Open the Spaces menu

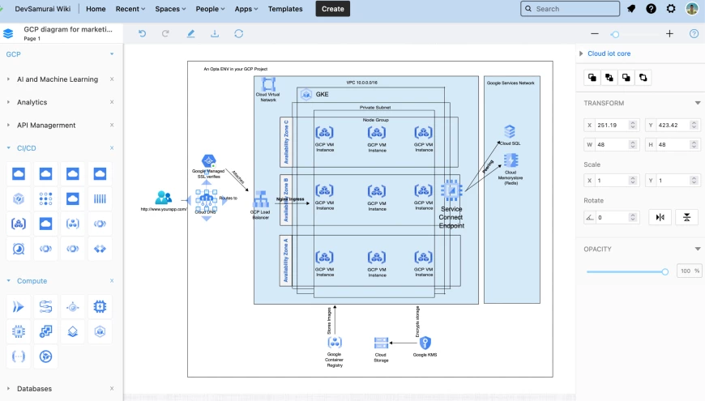pos(170,9)
